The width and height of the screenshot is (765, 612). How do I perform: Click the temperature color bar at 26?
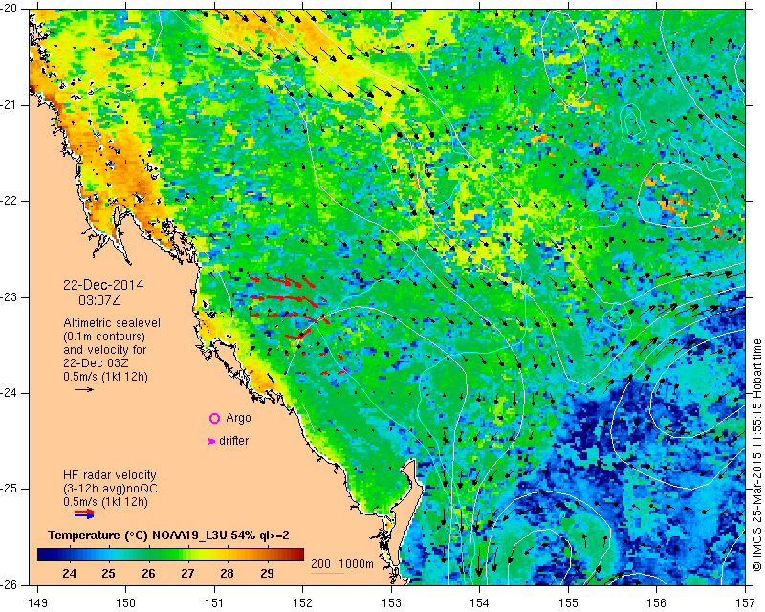149,555
